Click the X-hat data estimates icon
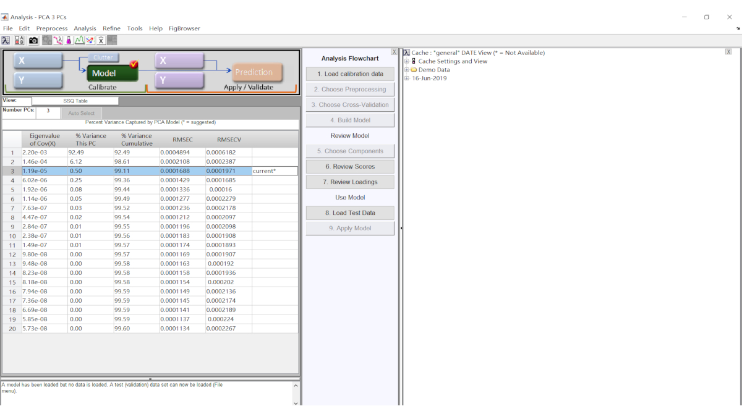 pos(101,40)
